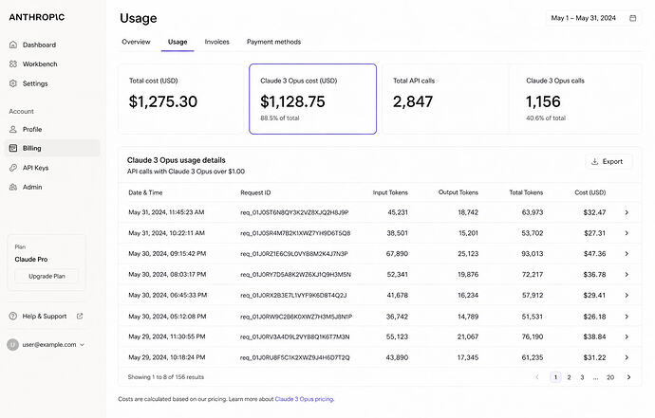Click the Workbench sidebar icon
The width and height of the screenshot is (655, 418).
13,64
